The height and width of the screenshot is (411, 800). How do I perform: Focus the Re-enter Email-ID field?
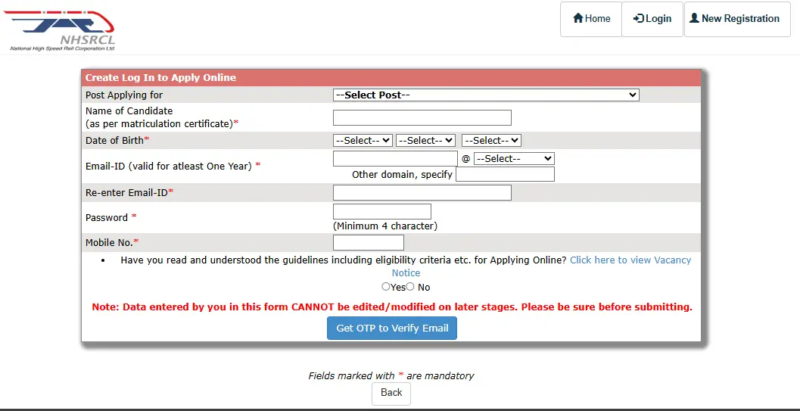coord(422,193)
